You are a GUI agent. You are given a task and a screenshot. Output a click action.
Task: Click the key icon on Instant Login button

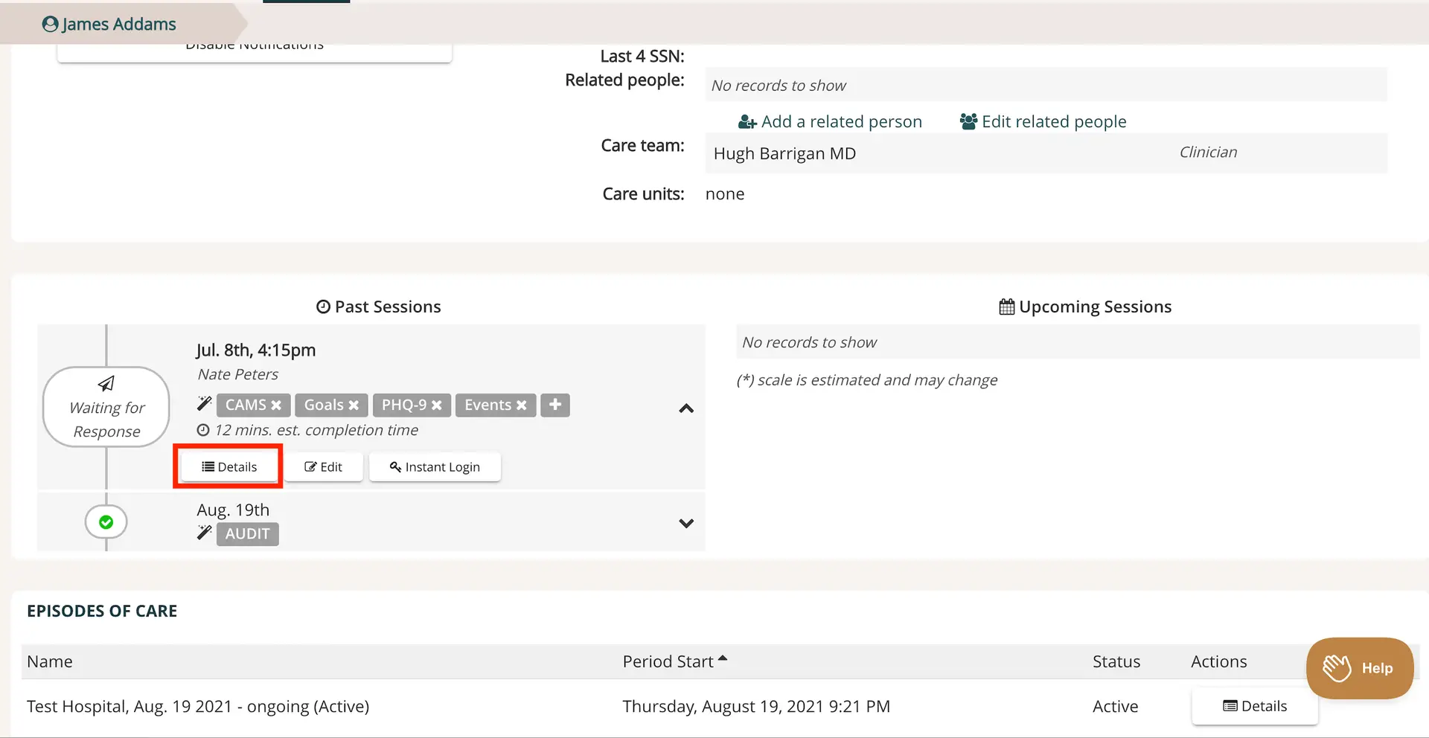point(395,466)
